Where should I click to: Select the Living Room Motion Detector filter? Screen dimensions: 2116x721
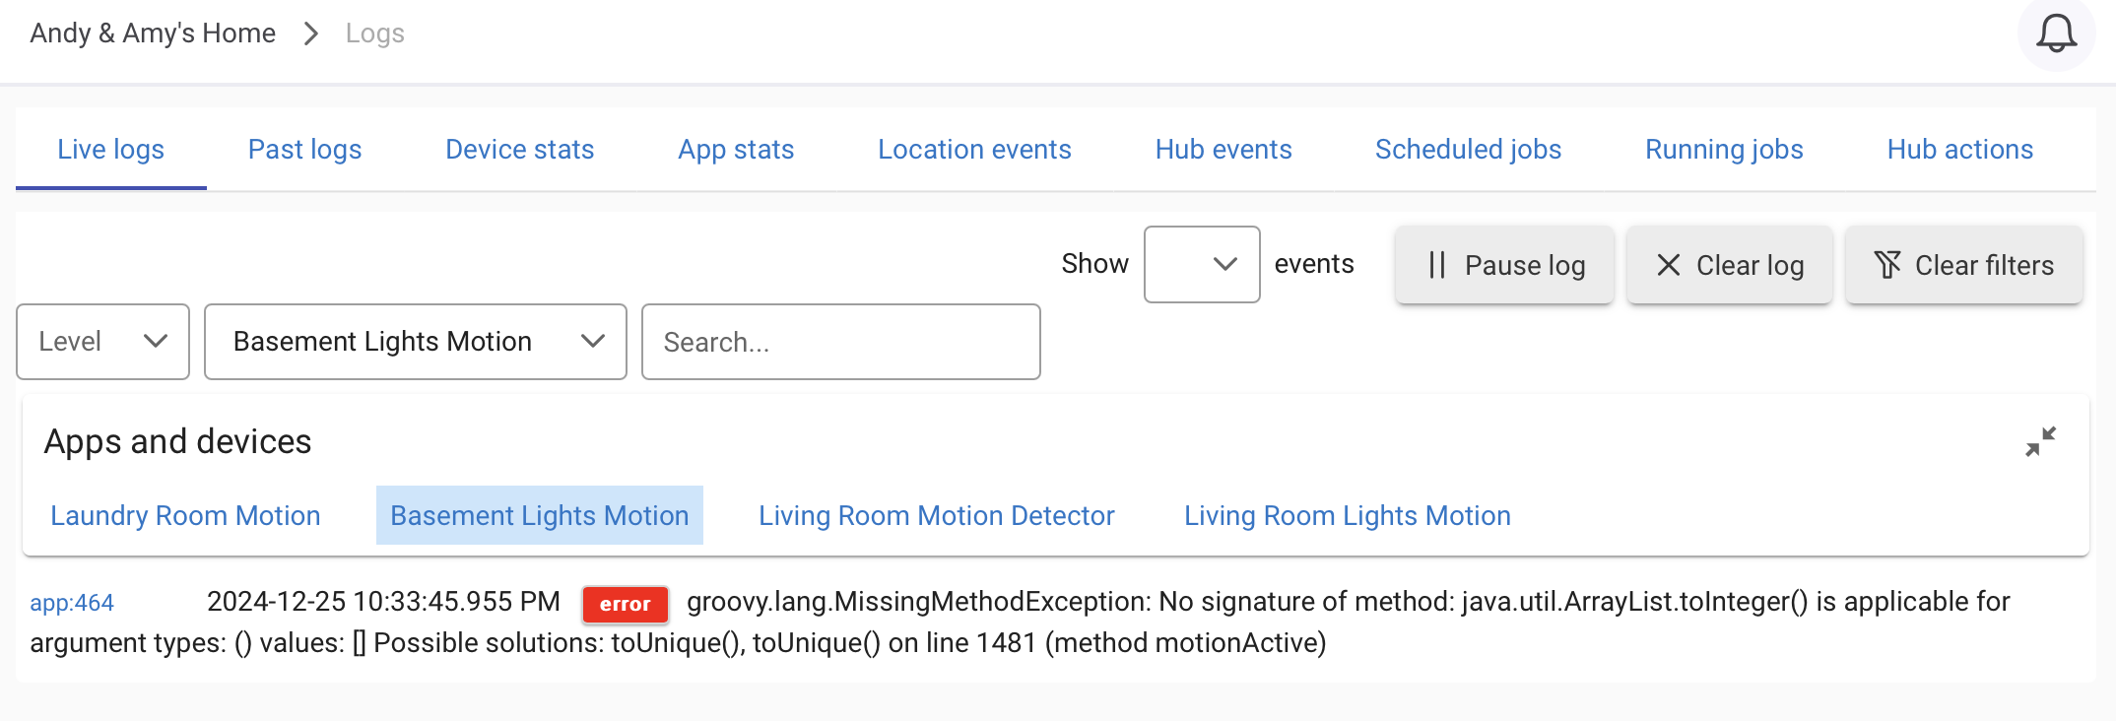tap(936, 515)
